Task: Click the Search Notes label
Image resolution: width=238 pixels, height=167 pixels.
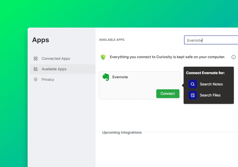Action: 211,84
